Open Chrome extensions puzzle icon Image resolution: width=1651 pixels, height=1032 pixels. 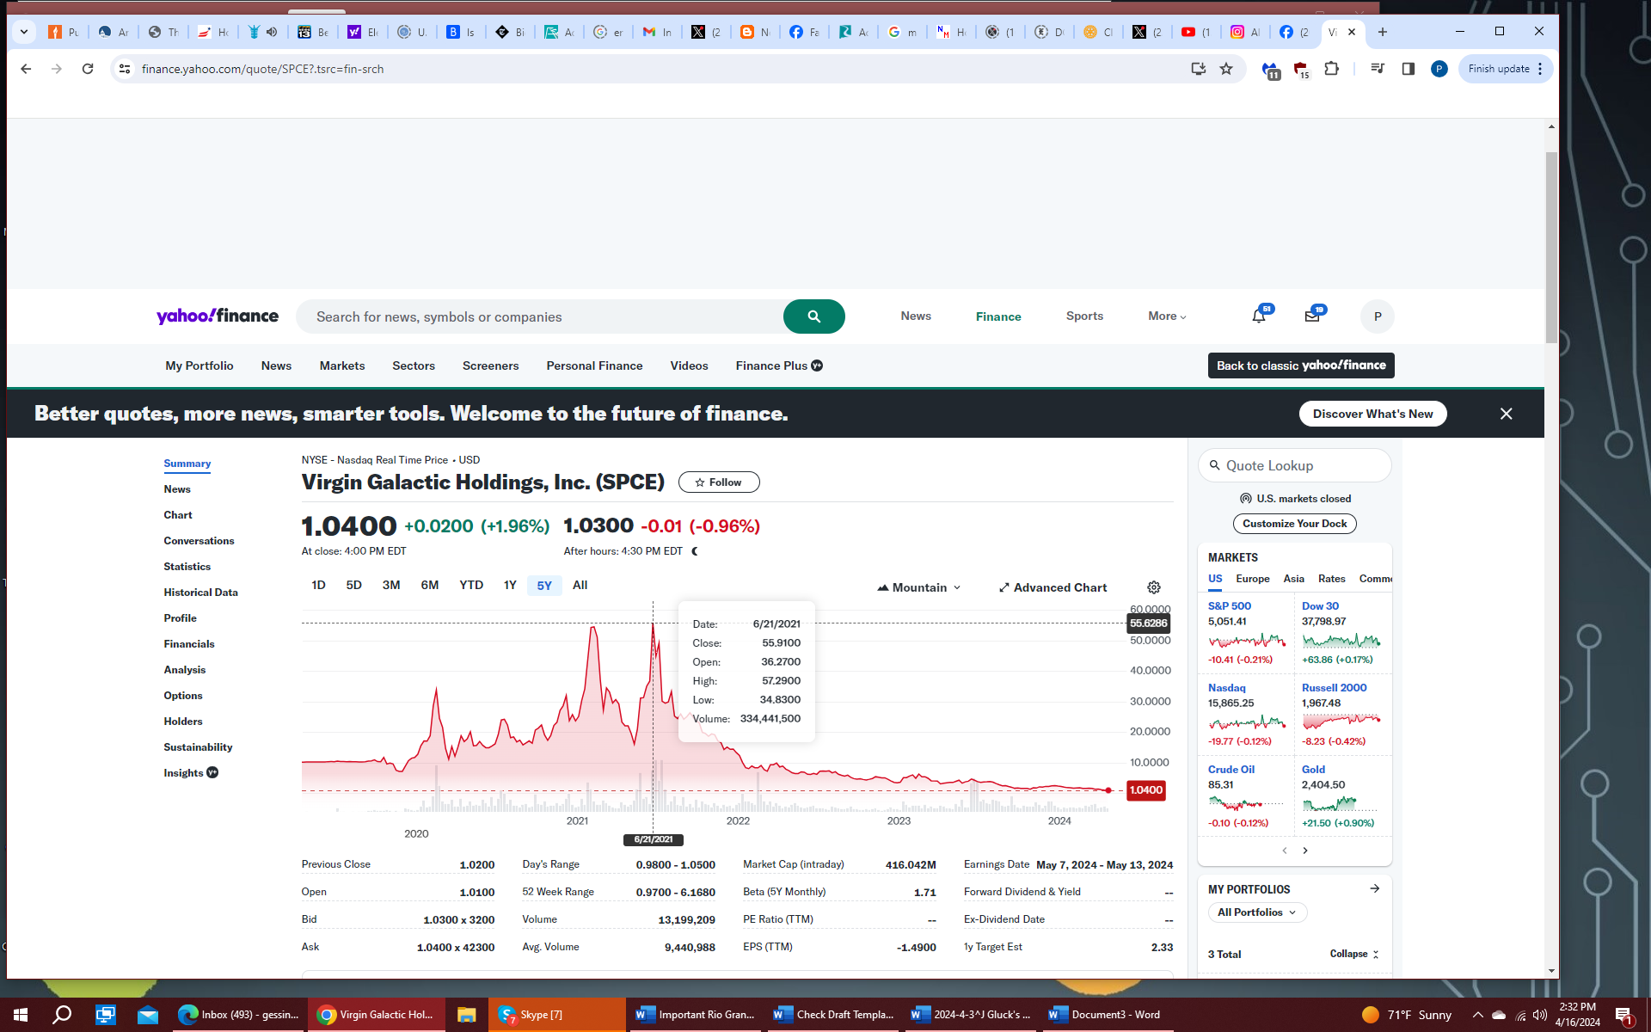tap(1331, 69)
